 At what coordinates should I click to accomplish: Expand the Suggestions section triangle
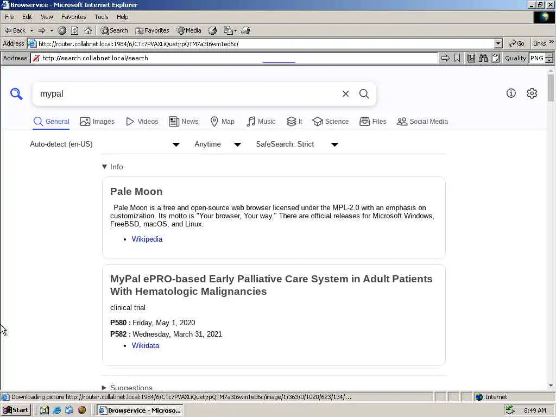coord(104,388)
